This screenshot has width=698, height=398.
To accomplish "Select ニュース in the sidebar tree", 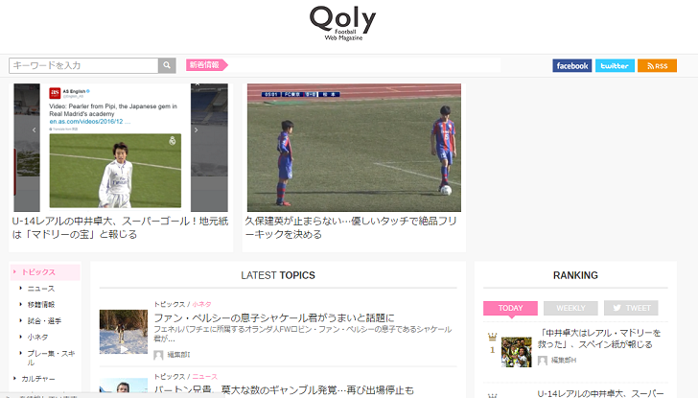I will 41,289.
